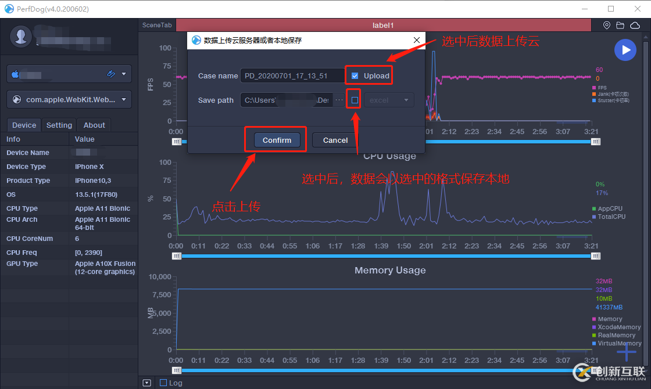The height and width of the screenshot is (389, 651).
Task: Open the folder icon in the top toolbar
Action: (620, 25)
